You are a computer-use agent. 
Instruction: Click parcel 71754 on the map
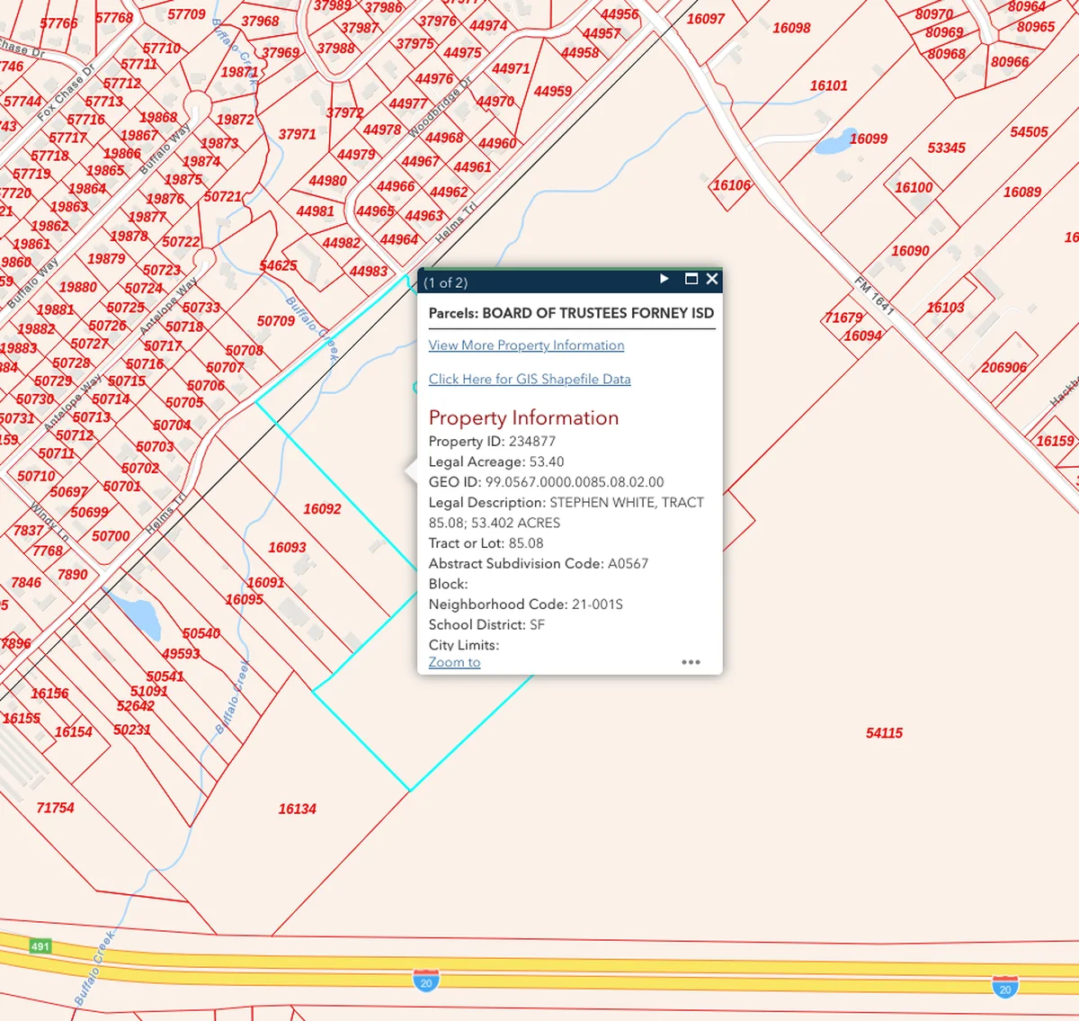click(x=55, y=808)
